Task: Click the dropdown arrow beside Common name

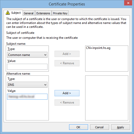Action: pos(45,55)
